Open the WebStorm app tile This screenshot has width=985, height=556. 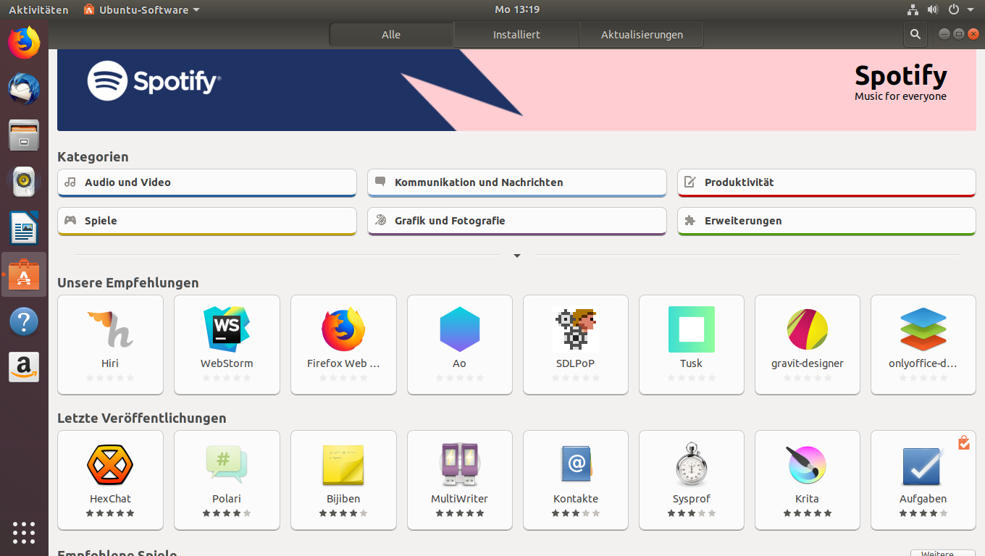tap(227, 345)
